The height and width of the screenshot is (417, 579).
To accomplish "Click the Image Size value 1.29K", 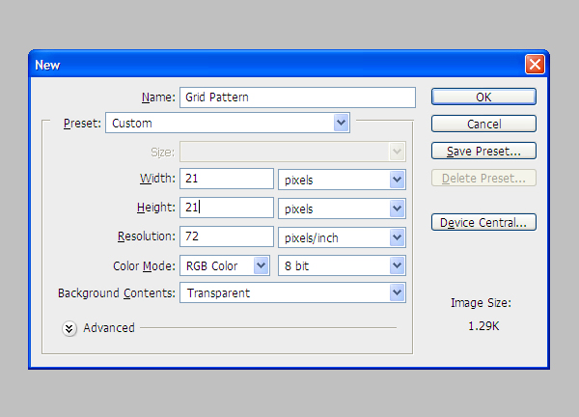I will pos(483,326).
